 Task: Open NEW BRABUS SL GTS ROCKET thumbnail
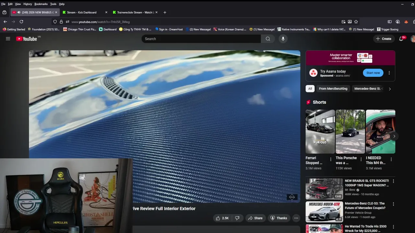click(x=324, y=189)
